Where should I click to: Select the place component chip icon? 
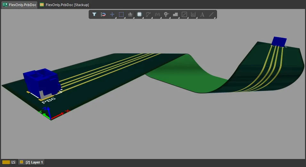click(139, 14)
